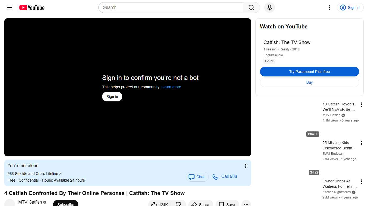Follow the Learn more link
Screen dimensions: 368x206
tap(171, 87)
